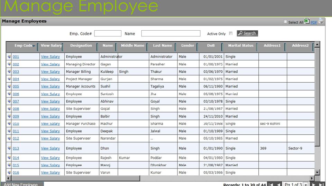Click the row icon for employee 003
Screen dimensions: 332x186
tap(9, 72)
